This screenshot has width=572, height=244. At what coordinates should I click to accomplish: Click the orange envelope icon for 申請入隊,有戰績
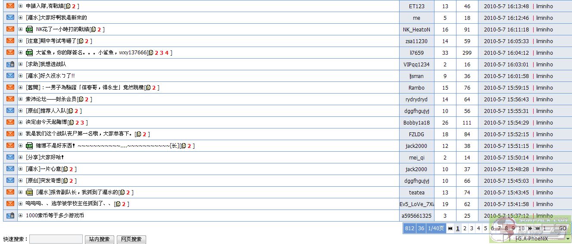click(x=10, y=6)
